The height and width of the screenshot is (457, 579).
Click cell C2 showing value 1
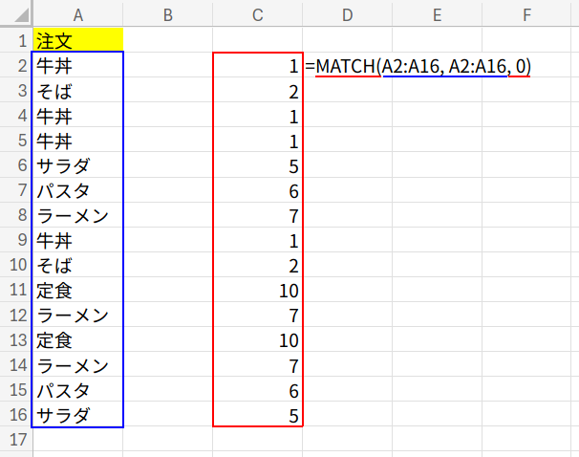click(257, 67)
